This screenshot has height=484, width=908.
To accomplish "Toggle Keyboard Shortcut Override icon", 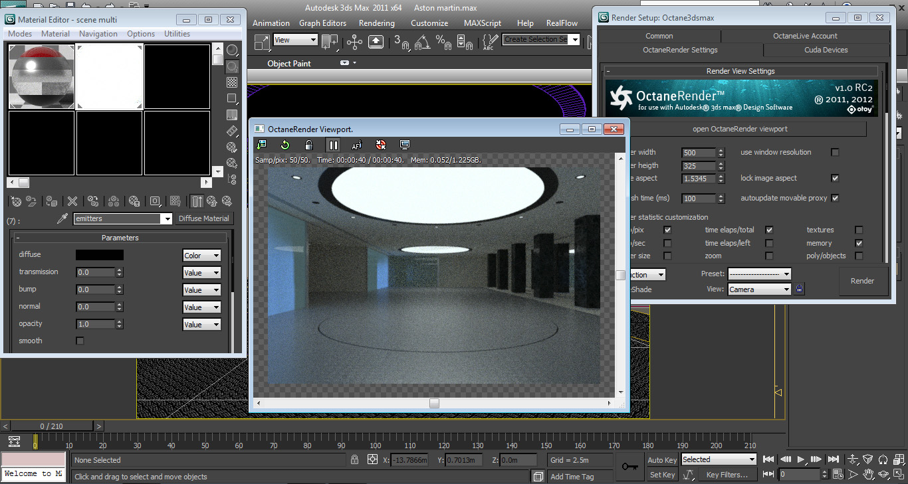I will point(376,42).
